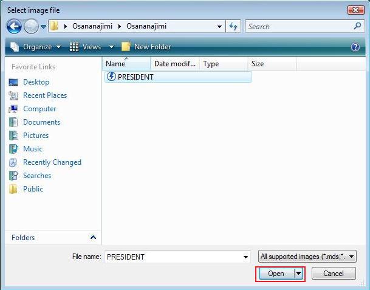Click the blue Back navigation arrow
This screenshot has height=290, width=370.
pos(15,27)
